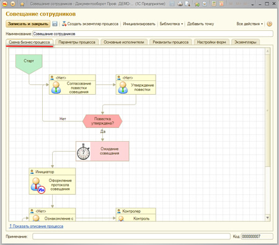The height and width of the screenshot is (245, 279).
Task: Switch to the Экземпляры tab
Action: point(246,42)
